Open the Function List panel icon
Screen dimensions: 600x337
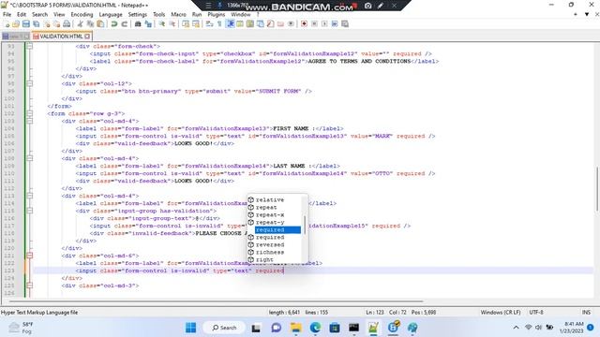click(271, 24)
